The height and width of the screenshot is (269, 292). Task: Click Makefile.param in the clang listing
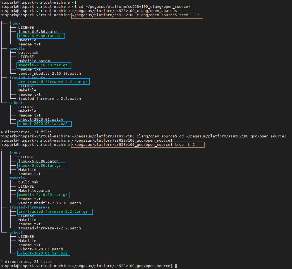coord(34,61)
